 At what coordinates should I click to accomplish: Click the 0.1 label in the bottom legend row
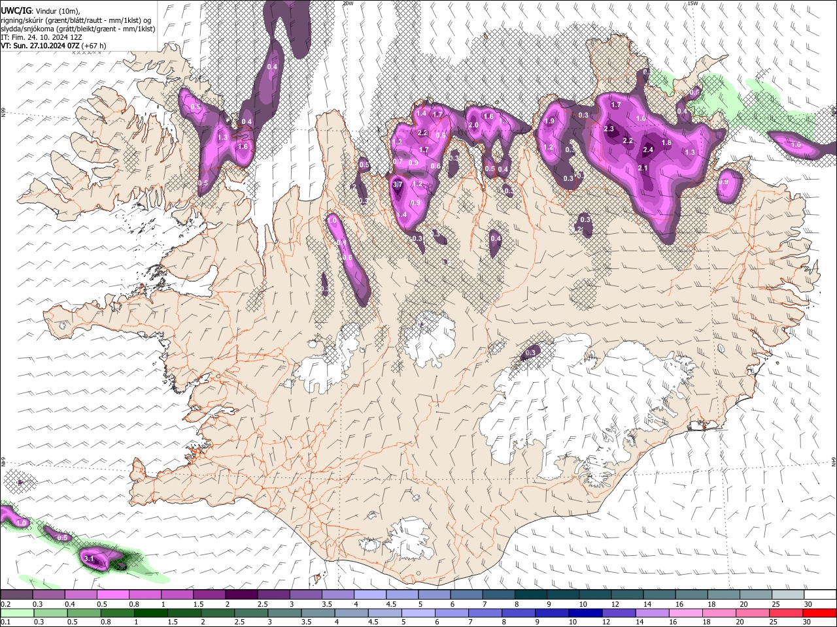click(x=6, y=622)
